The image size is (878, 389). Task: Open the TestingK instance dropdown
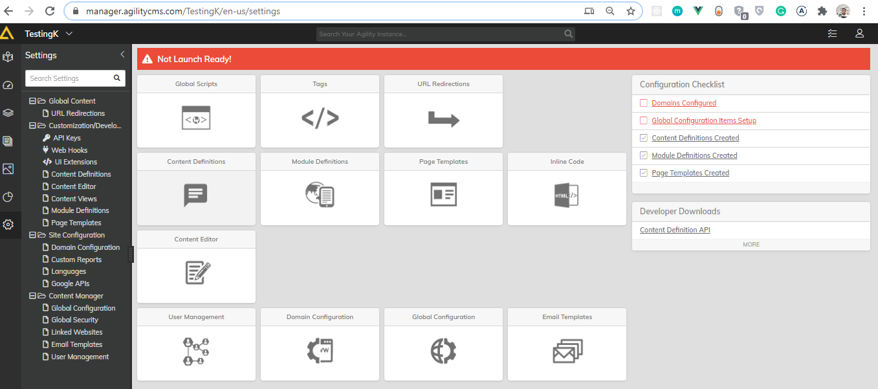click(49, 34)
